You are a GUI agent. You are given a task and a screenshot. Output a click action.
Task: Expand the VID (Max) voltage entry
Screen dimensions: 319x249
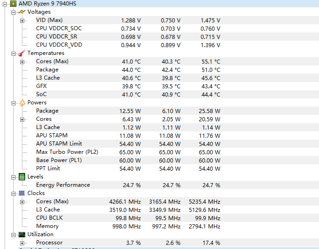coord(22,21)
